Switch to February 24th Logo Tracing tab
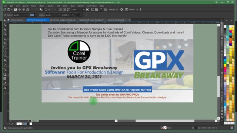 pos(91,20)
